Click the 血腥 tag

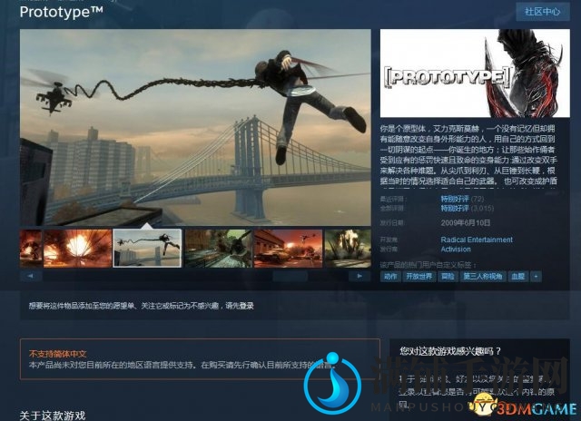[518, 277]
